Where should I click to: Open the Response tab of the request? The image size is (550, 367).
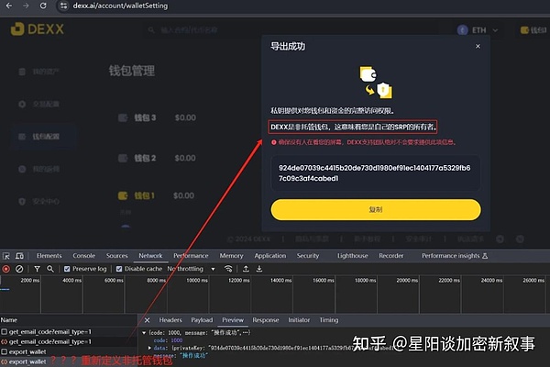pos(266,320)
